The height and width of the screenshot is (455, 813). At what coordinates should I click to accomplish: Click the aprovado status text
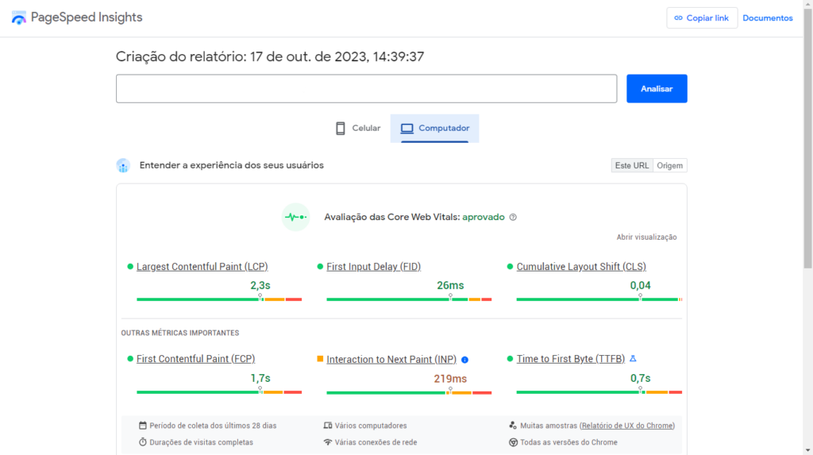[484, 217]
